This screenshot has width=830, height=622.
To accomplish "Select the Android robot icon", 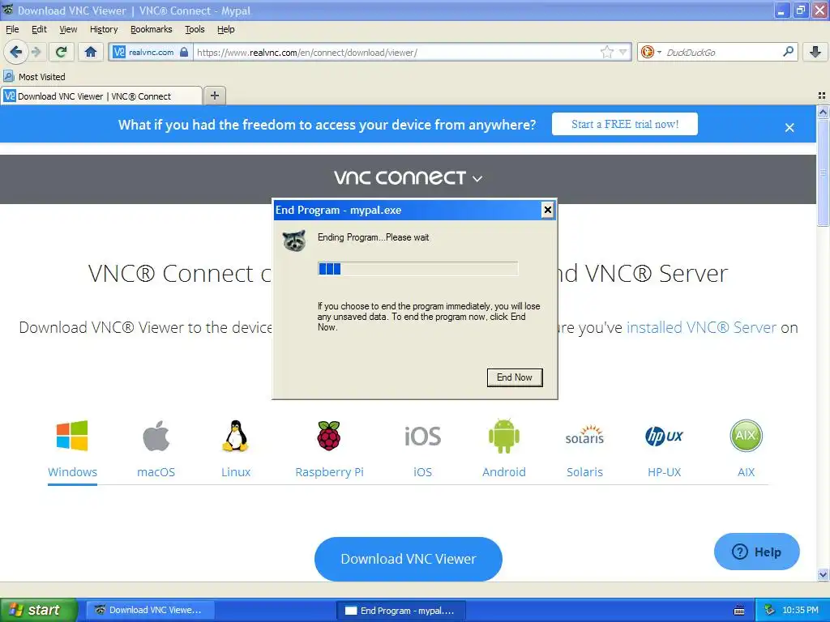I will pos(504,436).
